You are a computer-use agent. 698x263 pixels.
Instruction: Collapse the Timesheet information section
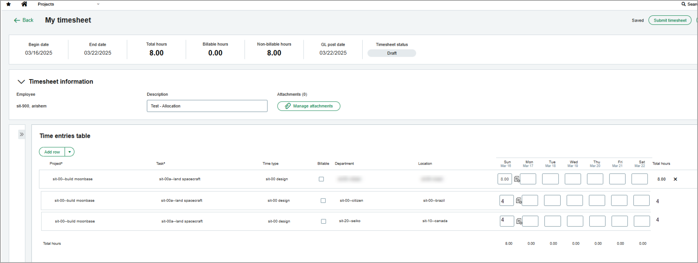click(x=21, y=82)
